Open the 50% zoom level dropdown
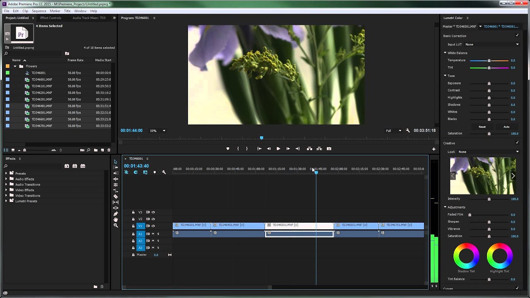The image size is (530, 298). coord(157,131)
